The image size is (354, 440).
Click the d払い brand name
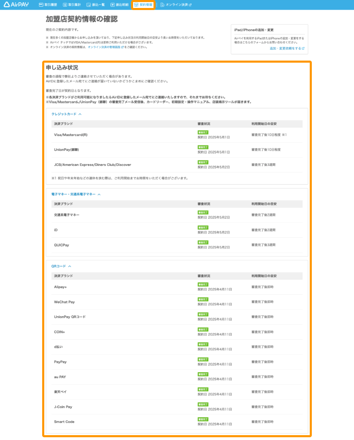58,347
